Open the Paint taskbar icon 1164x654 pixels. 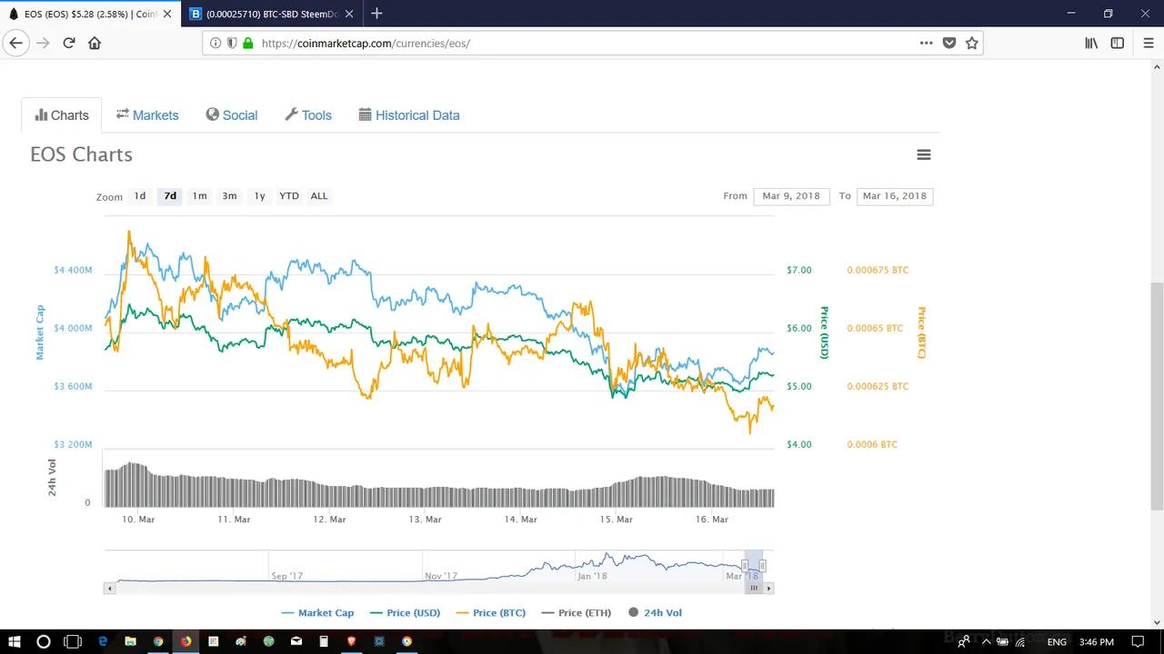(241, 641)
